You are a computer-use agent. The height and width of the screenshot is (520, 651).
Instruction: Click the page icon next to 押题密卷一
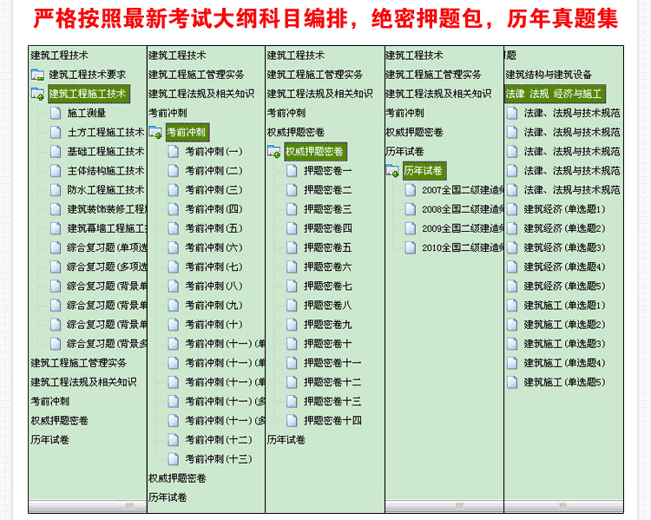(x=292, y=171)
